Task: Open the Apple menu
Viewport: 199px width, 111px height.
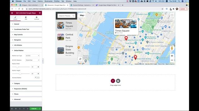Action: coord(13,1)
